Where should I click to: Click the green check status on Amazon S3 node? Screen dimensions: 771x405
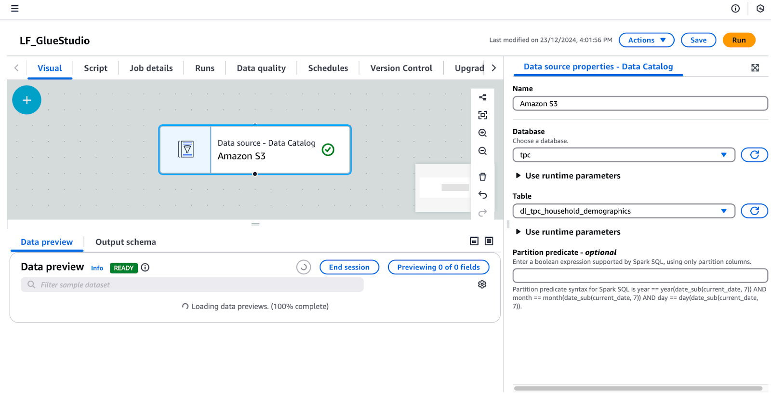tap(328, 149)
